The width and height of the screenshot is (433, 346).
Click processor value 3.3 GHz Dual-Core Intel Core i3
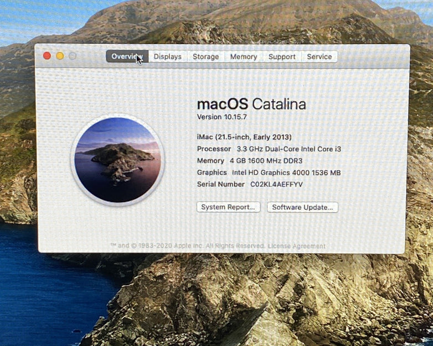point(289,149)
